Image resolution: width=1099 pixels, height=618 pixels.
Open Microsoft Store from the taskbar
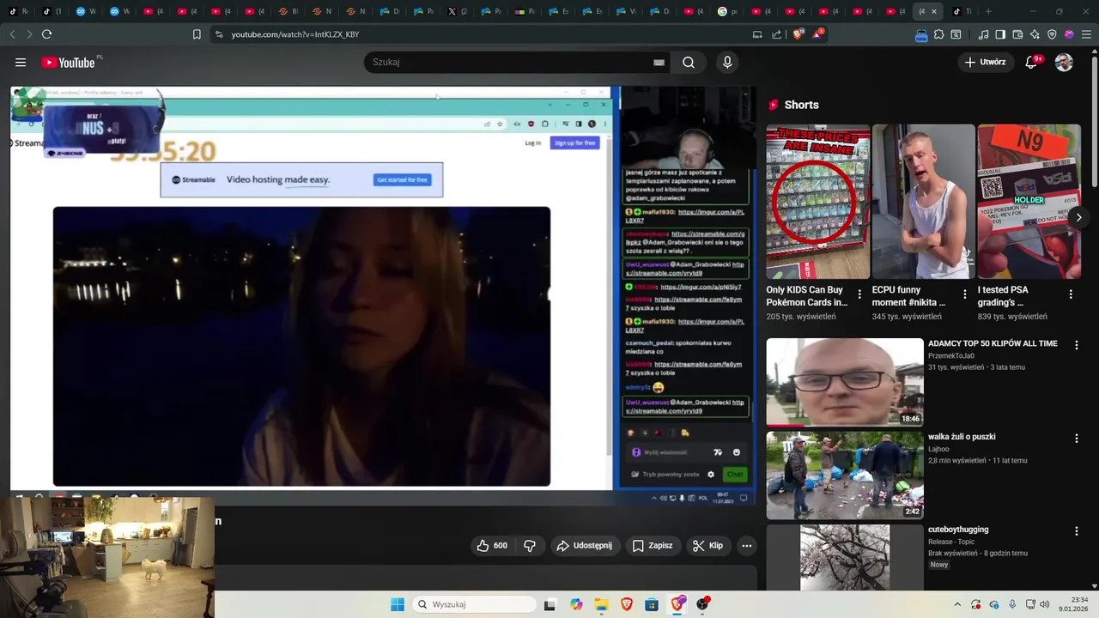(x=652, y=604)
